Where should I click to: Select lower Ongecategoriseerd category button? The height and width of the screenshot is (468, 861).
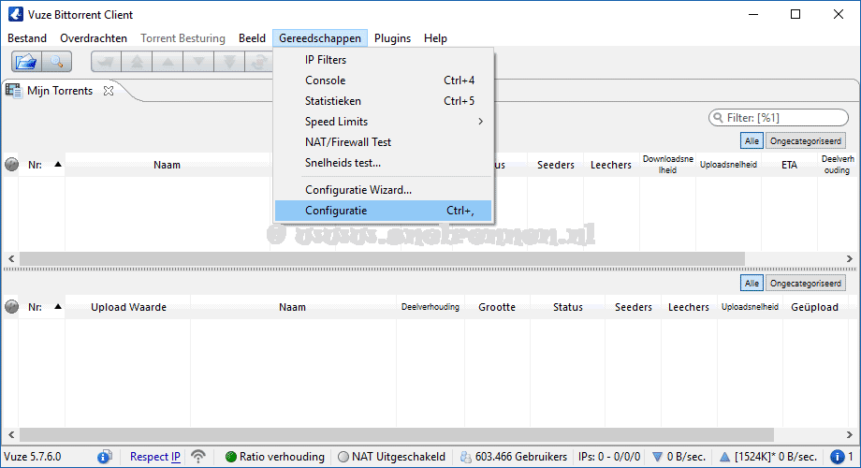click(806, 284)
